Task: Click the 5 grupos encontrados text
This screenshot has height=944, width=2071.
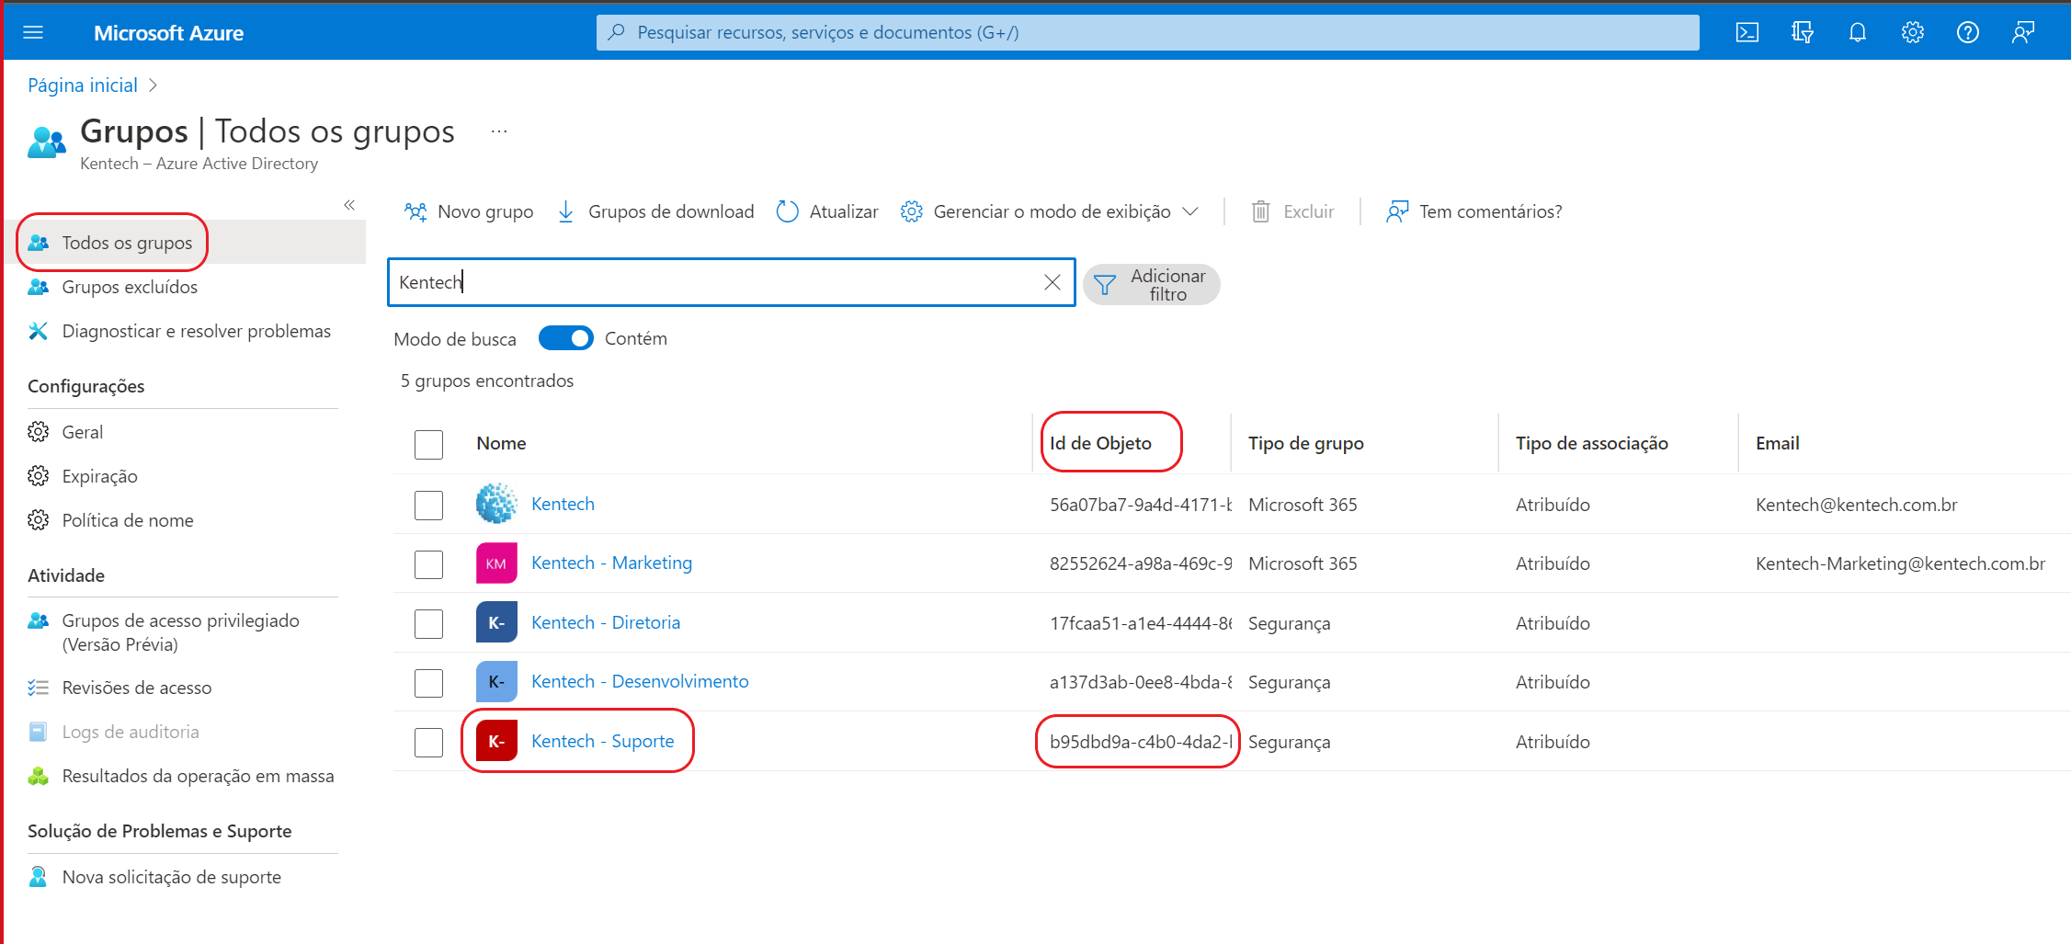Action: [486, 381]
